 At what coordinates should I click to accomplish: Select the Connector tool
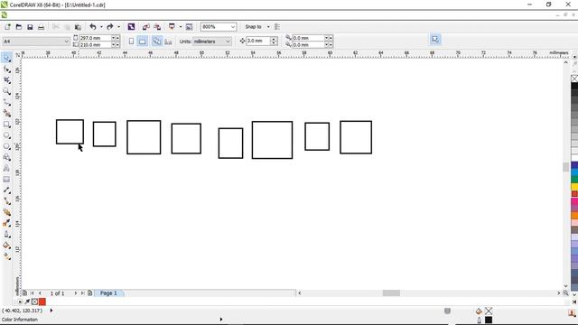click(x=6, y=201)
